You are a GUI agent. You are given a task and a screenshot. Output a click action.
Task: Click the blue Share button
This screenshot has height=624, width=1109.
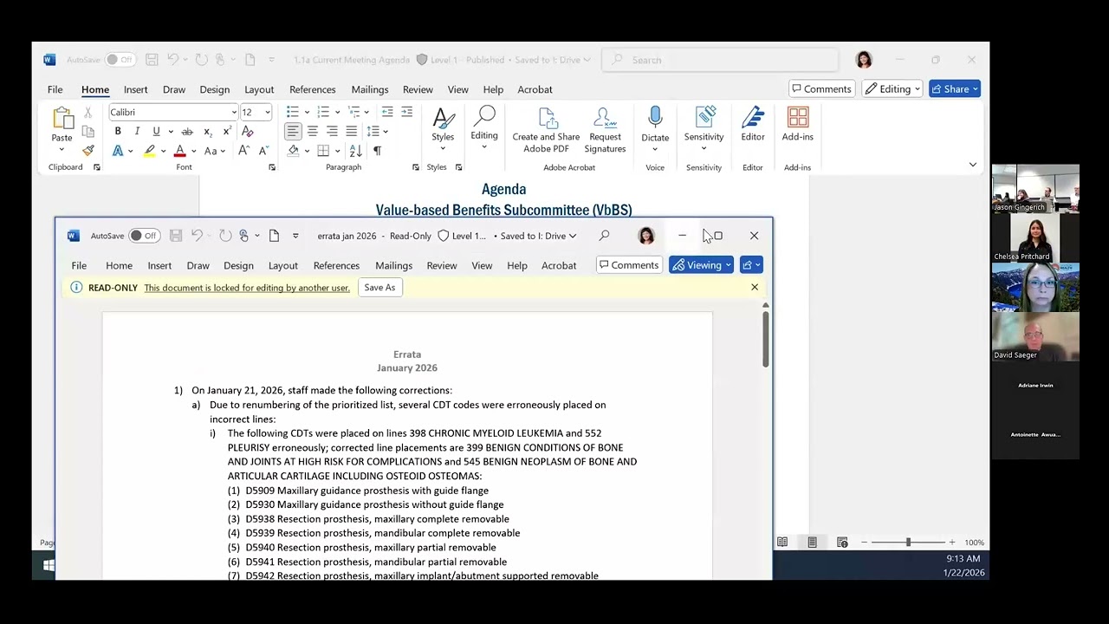(955, 89)
